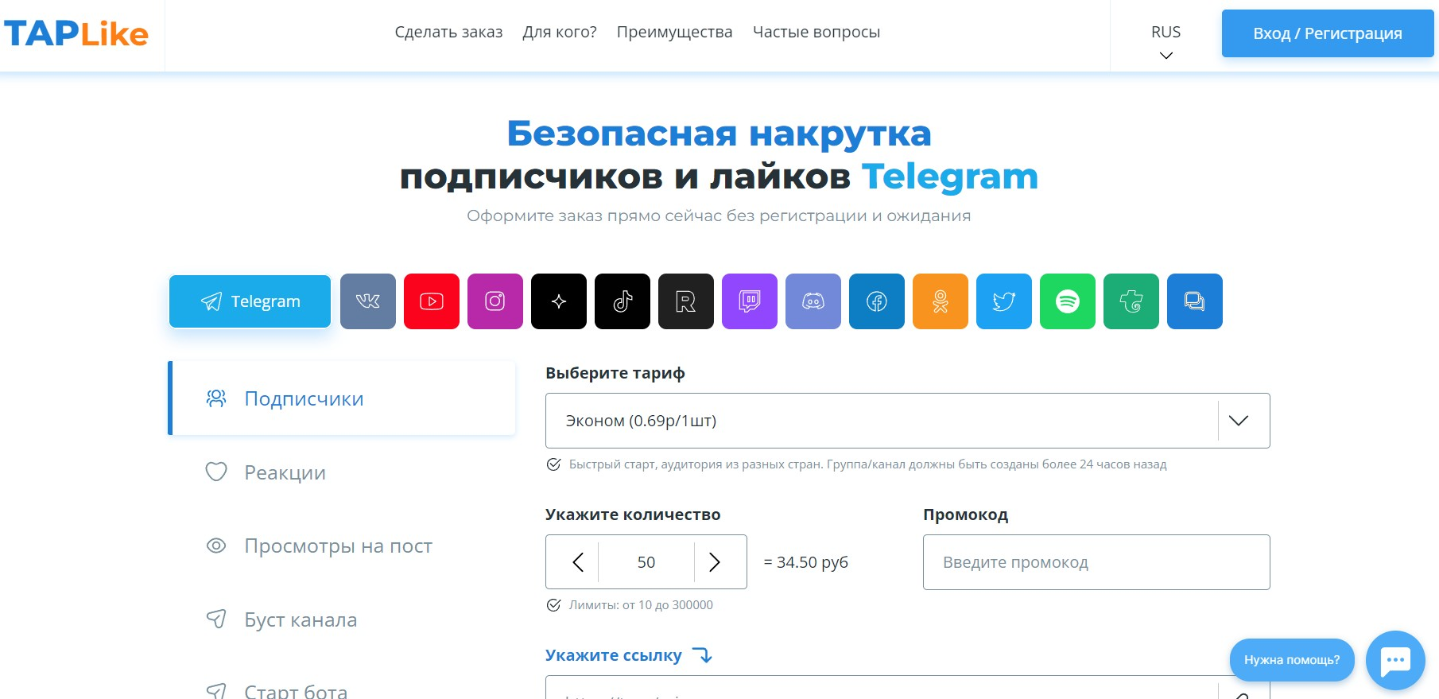Image resolution: width=1439 pixels, height=699 pixels.
Task: Open the help chat bubble
Action: click(1395, 660)
